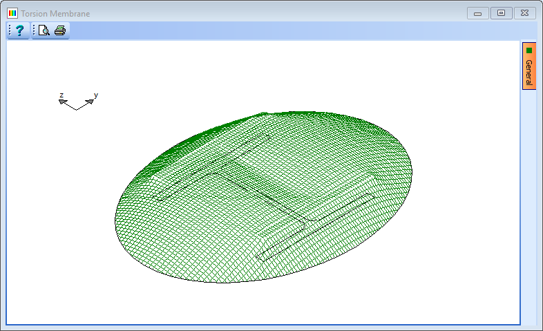543x331 pixels.
Task: Close the Torsion Membrane window
Action: click(524, 13)
